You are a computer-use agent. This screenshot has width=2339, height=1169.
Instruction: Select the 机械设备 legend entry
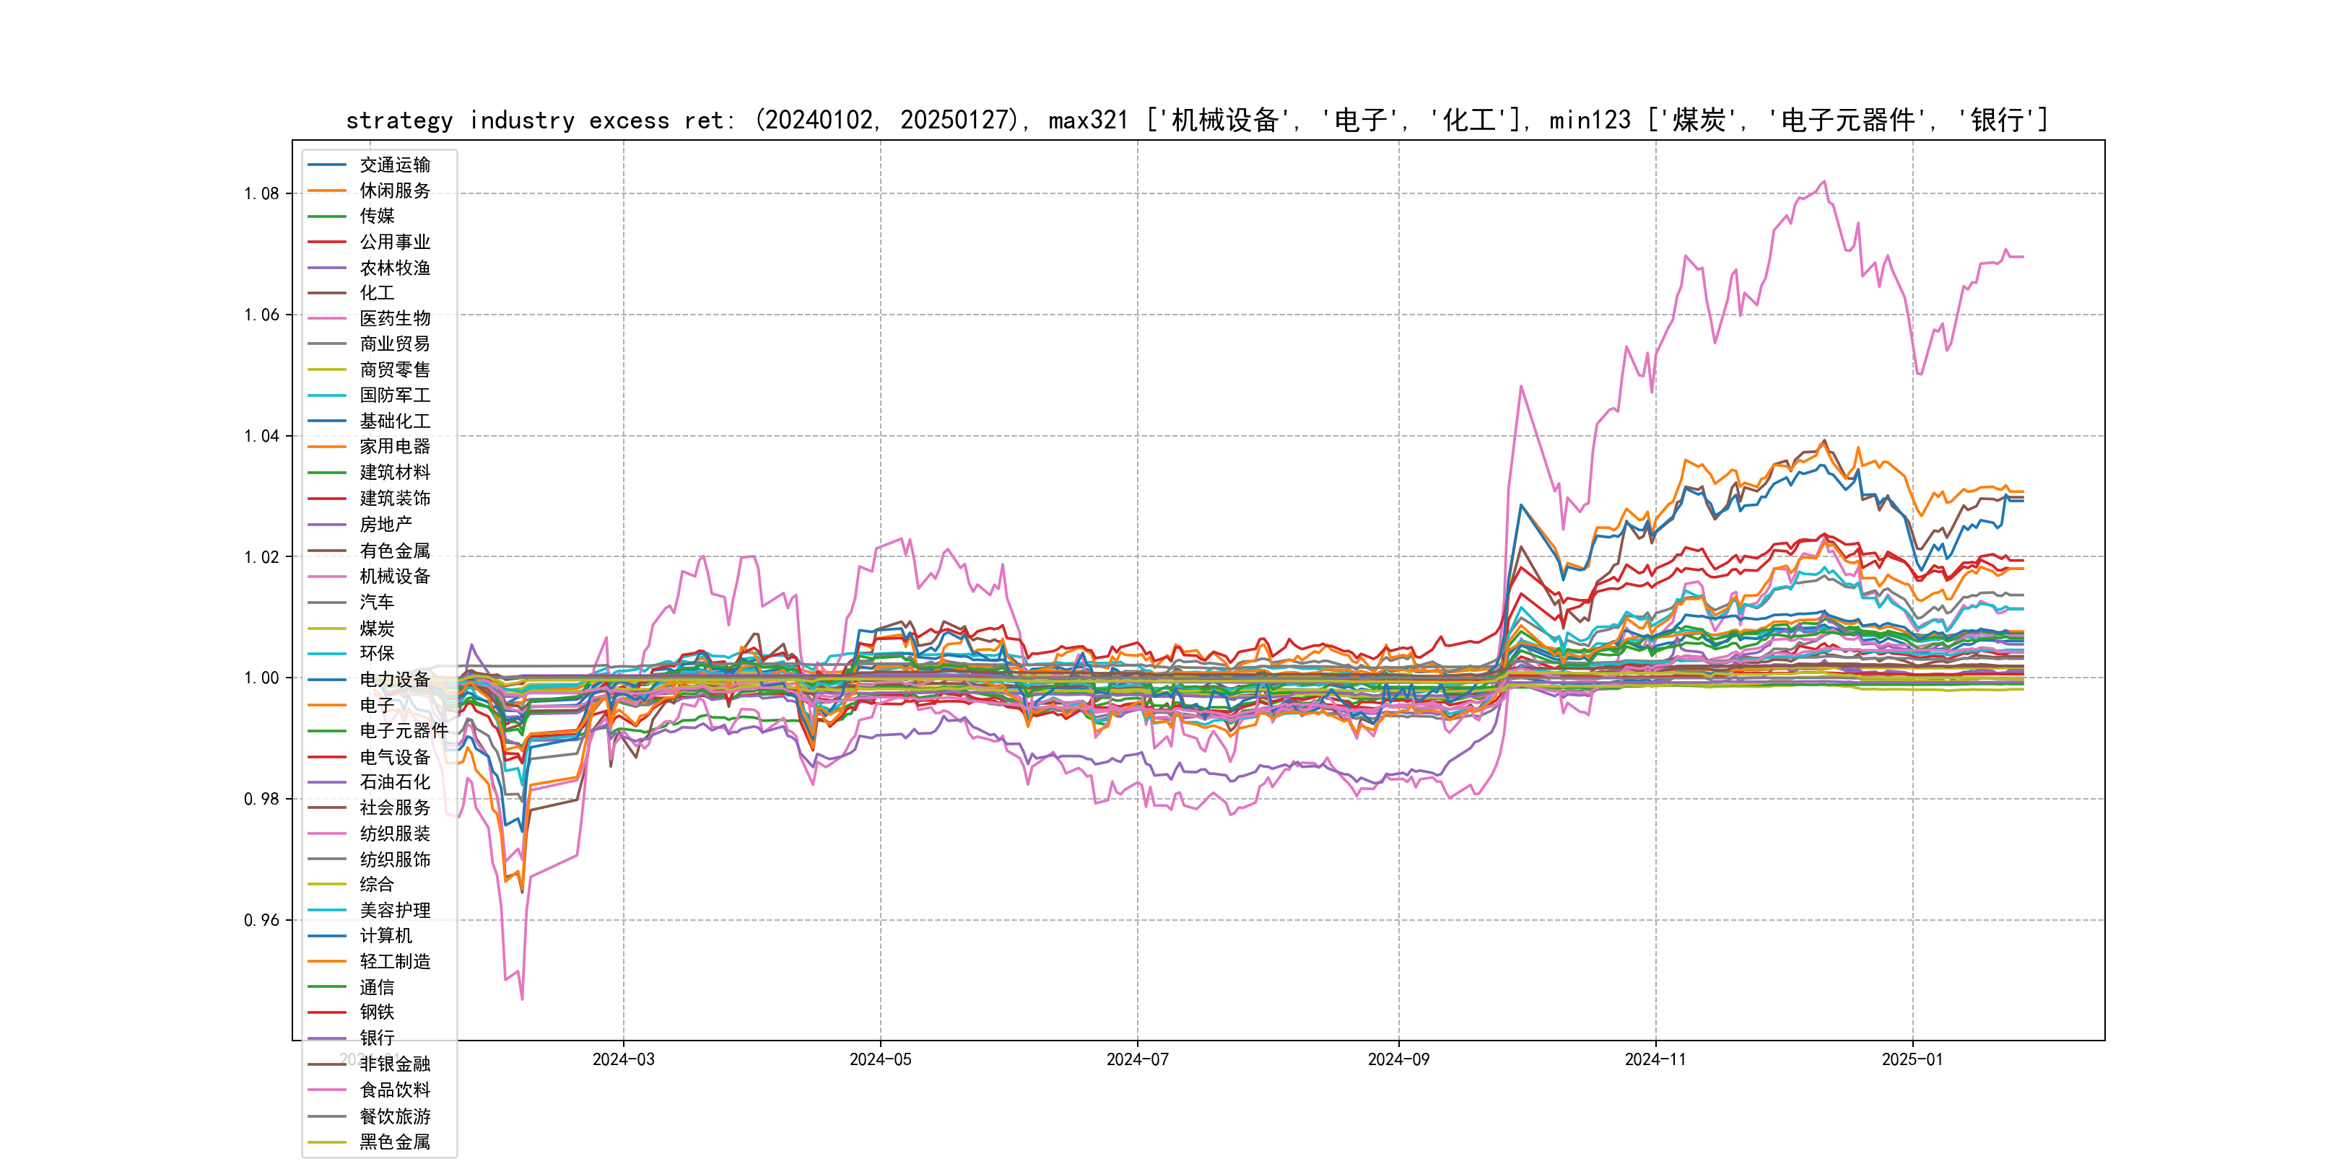pos(394,575)
